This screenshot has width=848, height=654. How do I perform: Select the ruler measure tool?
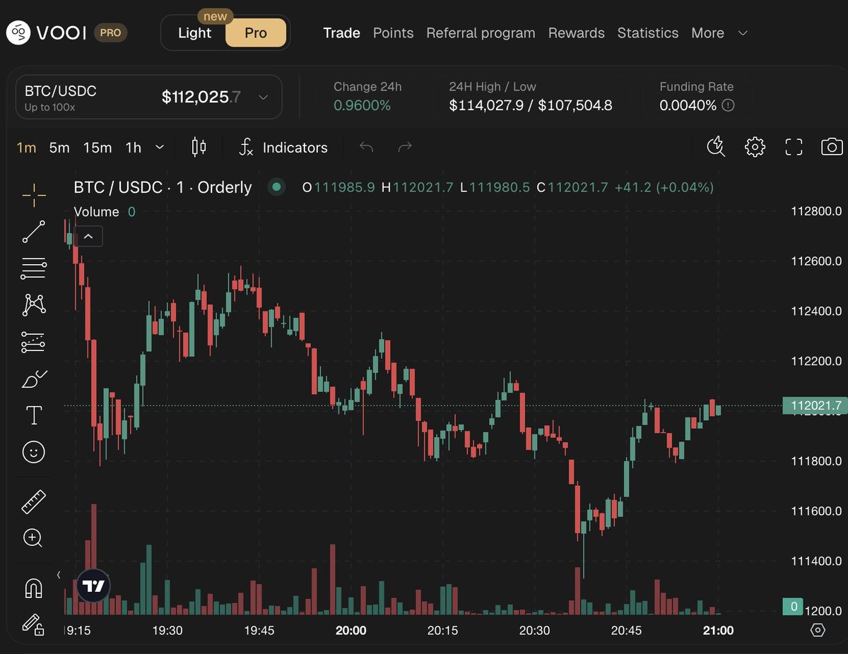click(33, 501)
